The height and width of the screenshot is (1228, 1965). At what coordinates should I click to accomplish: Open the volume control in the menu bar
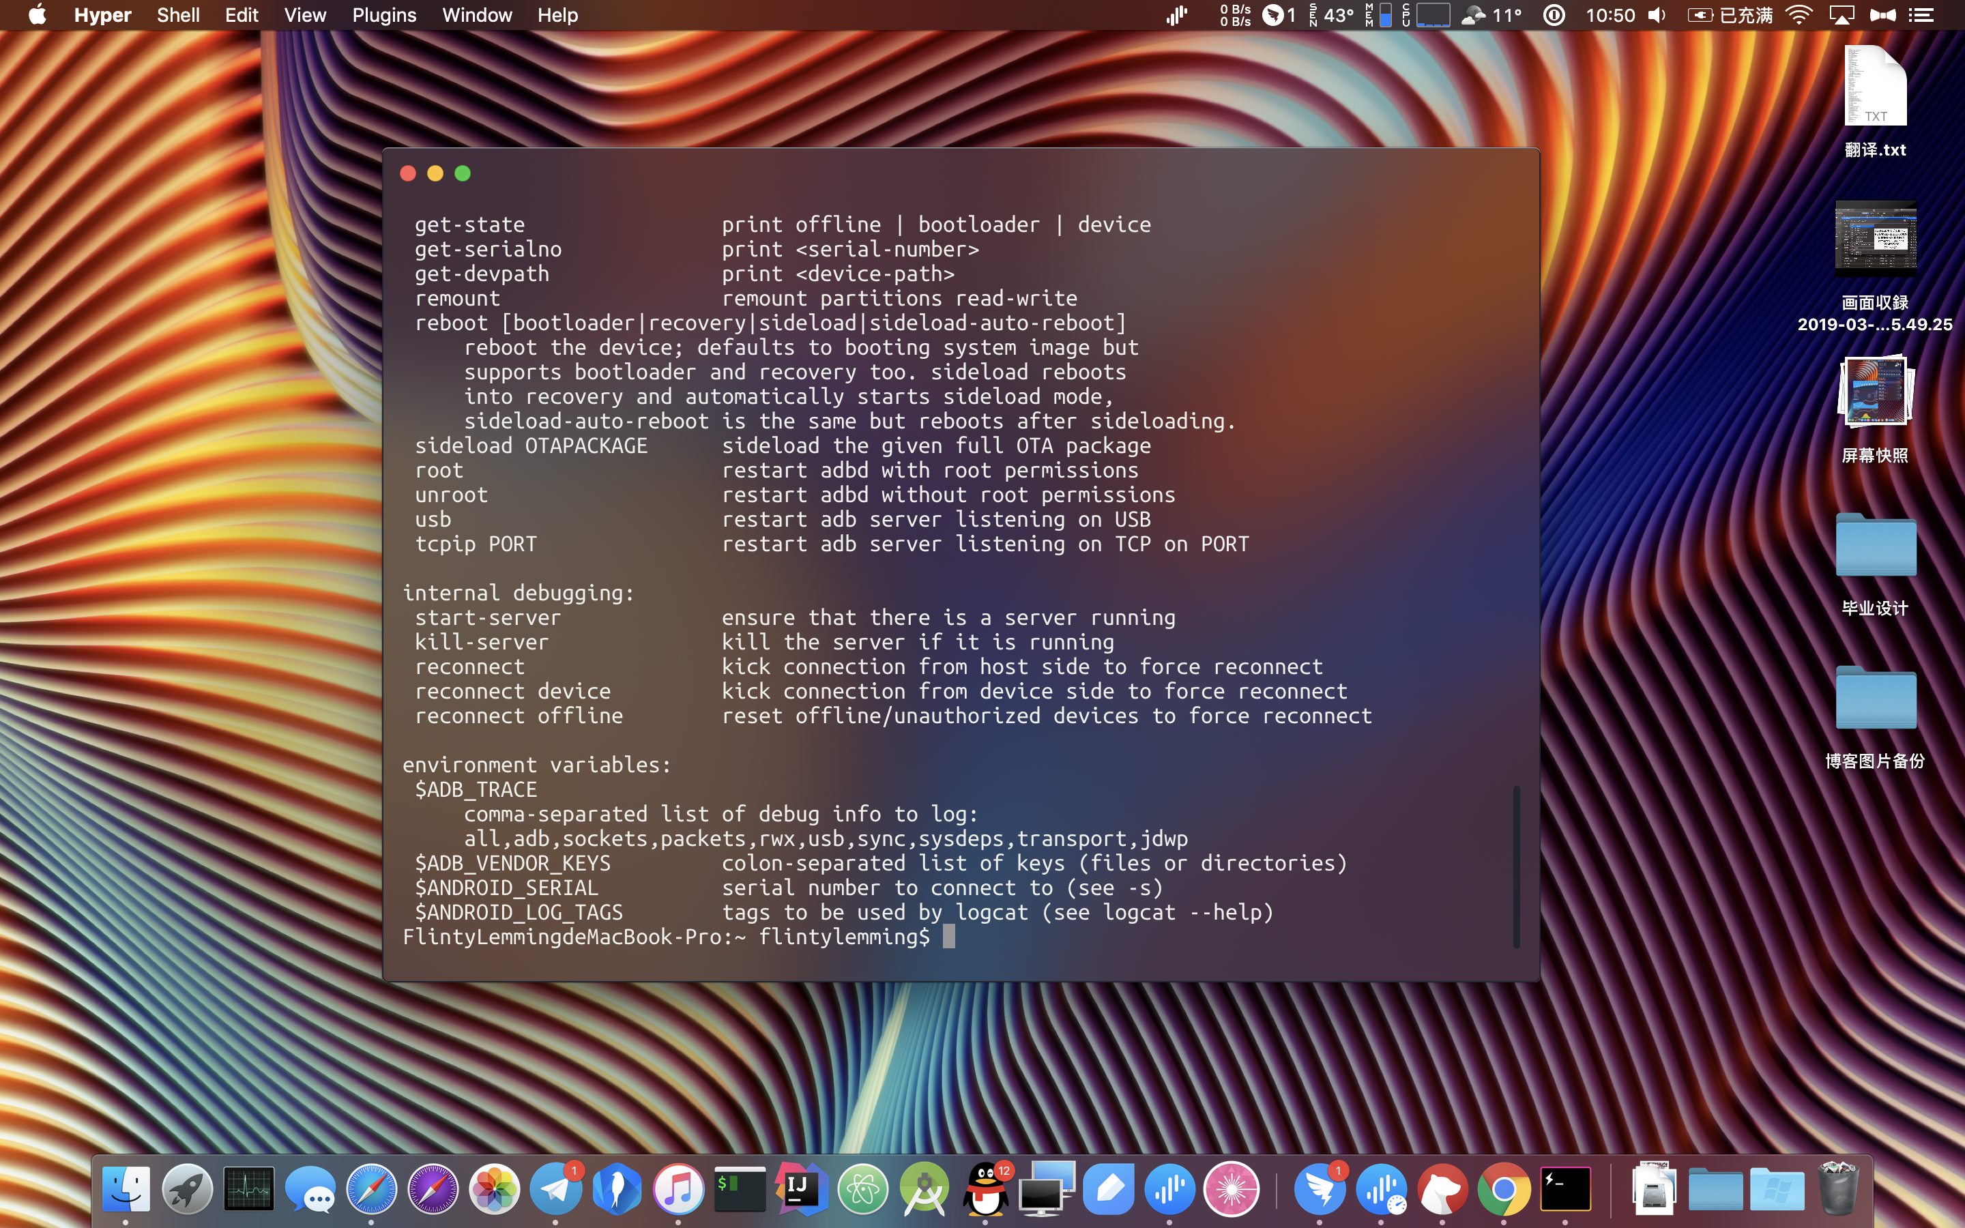1657,14
